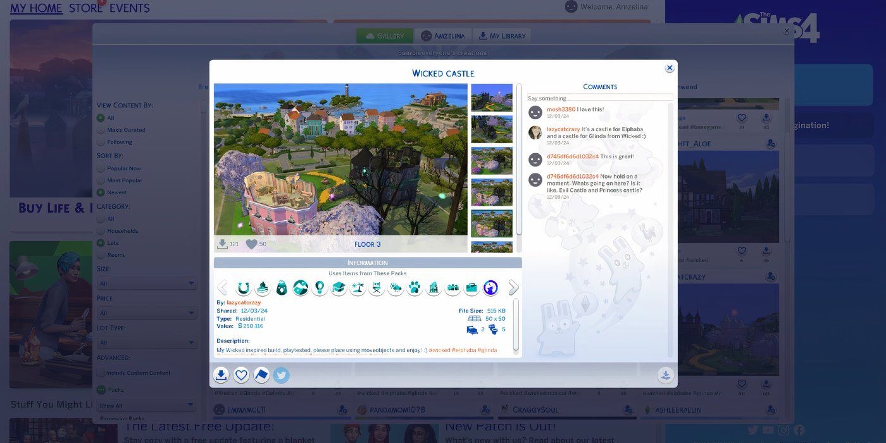Screen dimensions: 886x443
Task: Open YouTube icon in Sims 4 footer
Action: tap(768, 430)
